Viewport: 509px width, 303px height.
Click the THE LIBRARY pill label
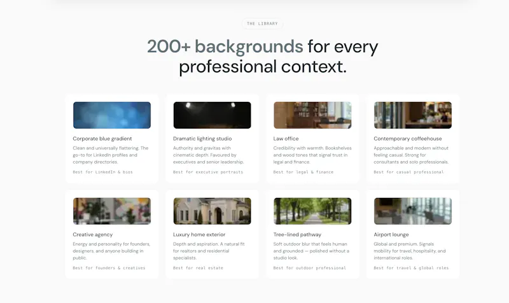[262, 24]
